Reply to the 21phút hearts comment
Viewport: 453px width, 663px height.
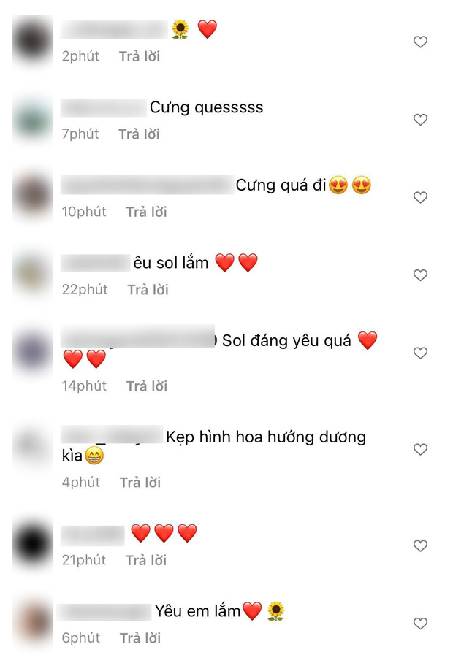146,560
